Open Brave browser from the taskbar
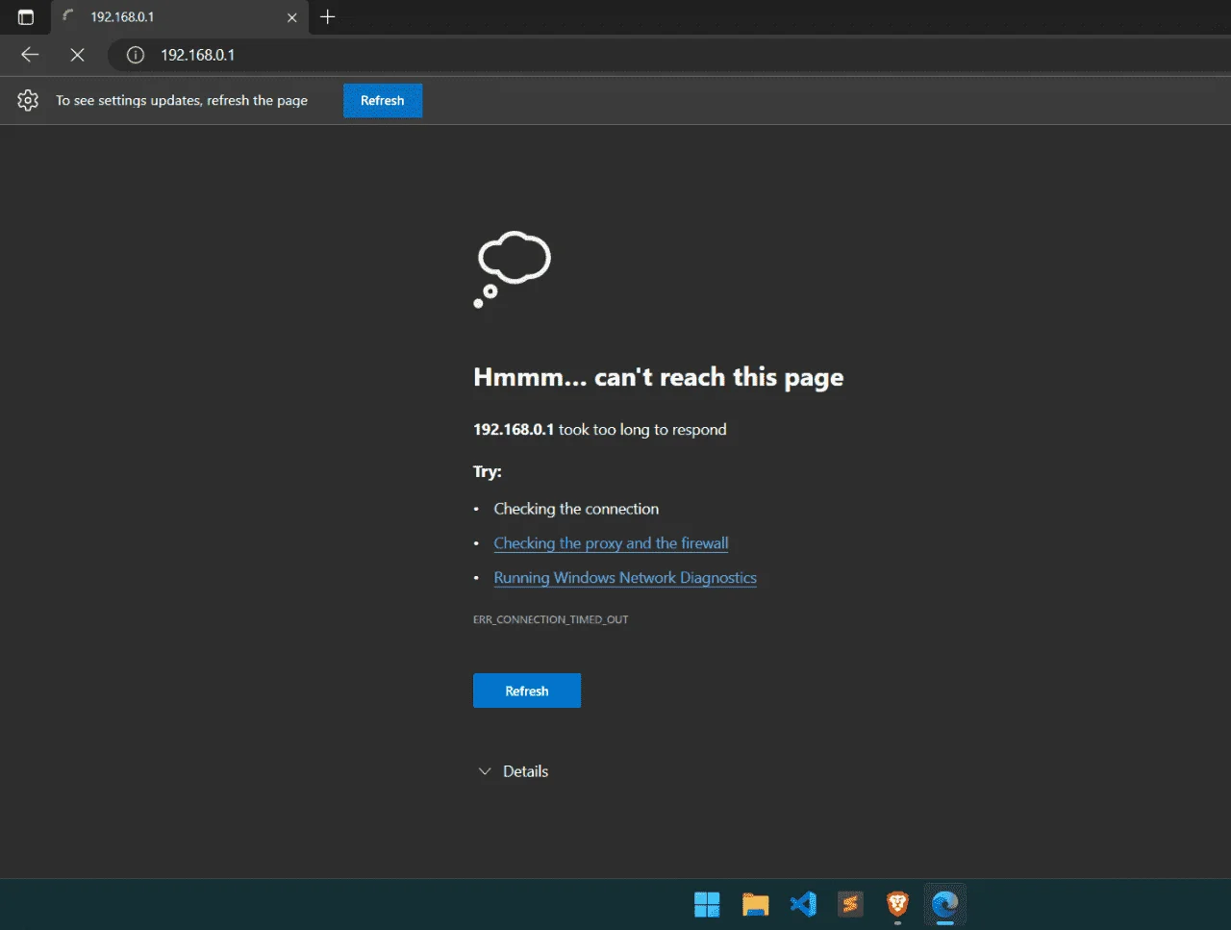This screenshot has width=1231, height=930. [897, 904]
